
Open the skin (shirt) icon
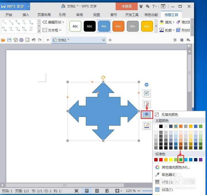click(141, 6)
